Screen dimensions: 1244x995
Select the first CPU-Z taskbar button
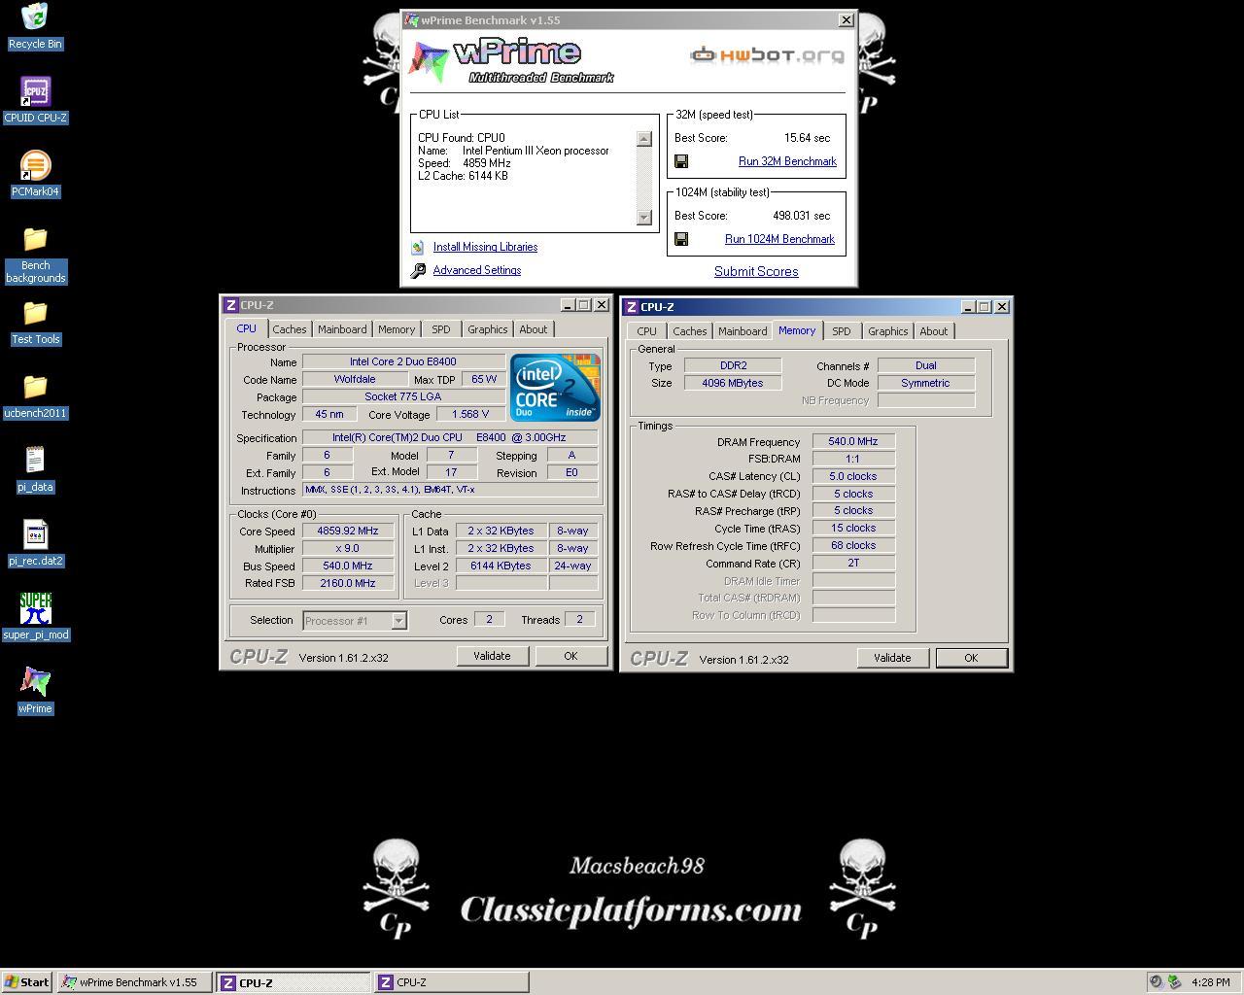(294, 982)
